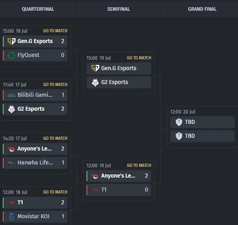This screenshot has width=238, height=225.
Task: Open Anyone's Legend vs Hanwha GO TO MATCH
Action: (x=55, y=138)
